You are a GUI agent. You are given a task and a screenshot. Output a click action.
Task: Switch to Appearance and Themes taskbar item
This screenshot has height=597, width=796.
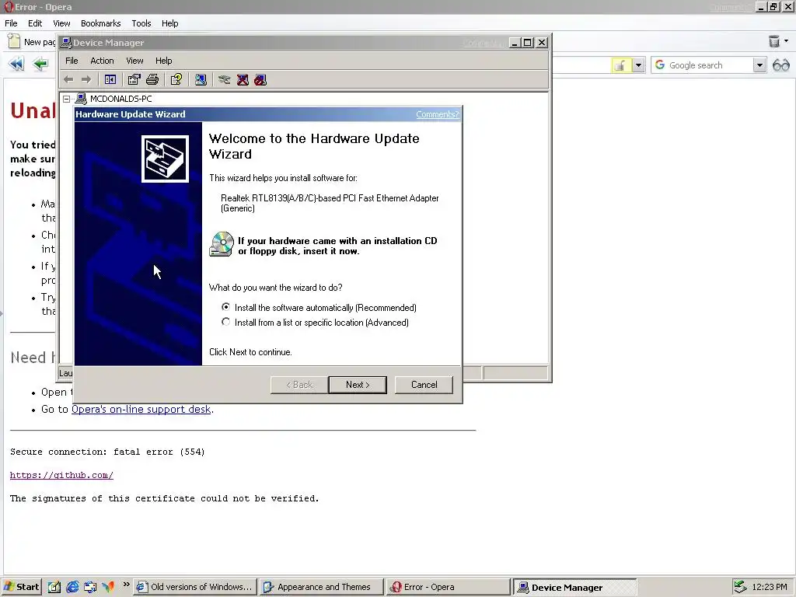pyautogui.click(x=321, y=587)
